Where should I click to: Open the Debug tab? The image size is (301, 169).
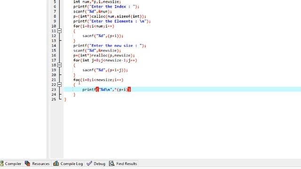(x=96, y=164)
